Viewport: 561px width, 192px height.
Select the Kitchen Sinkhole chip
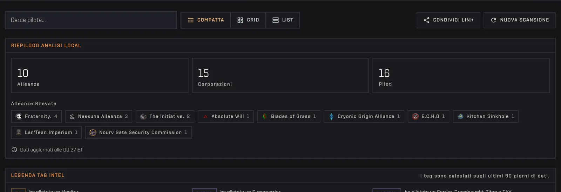[x=486, y=116]
